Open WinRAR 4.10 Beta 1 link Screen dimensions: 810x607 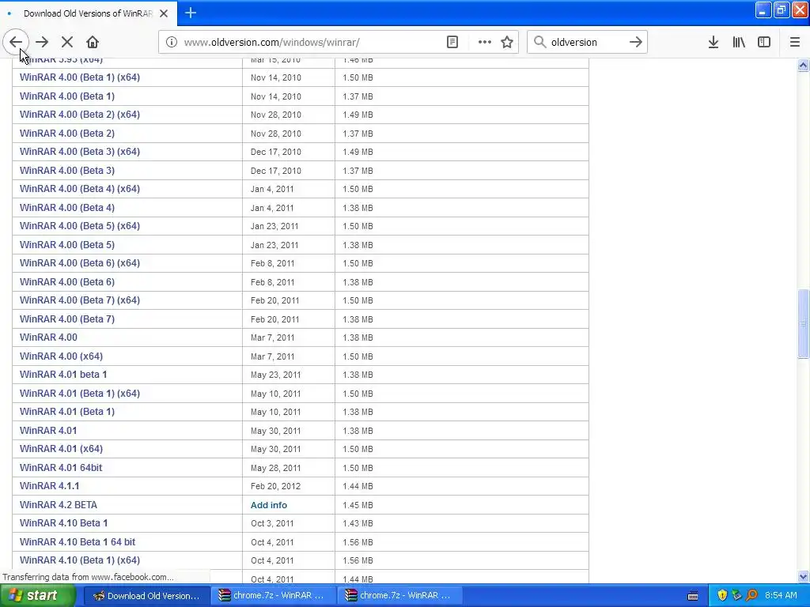point(63,523)
